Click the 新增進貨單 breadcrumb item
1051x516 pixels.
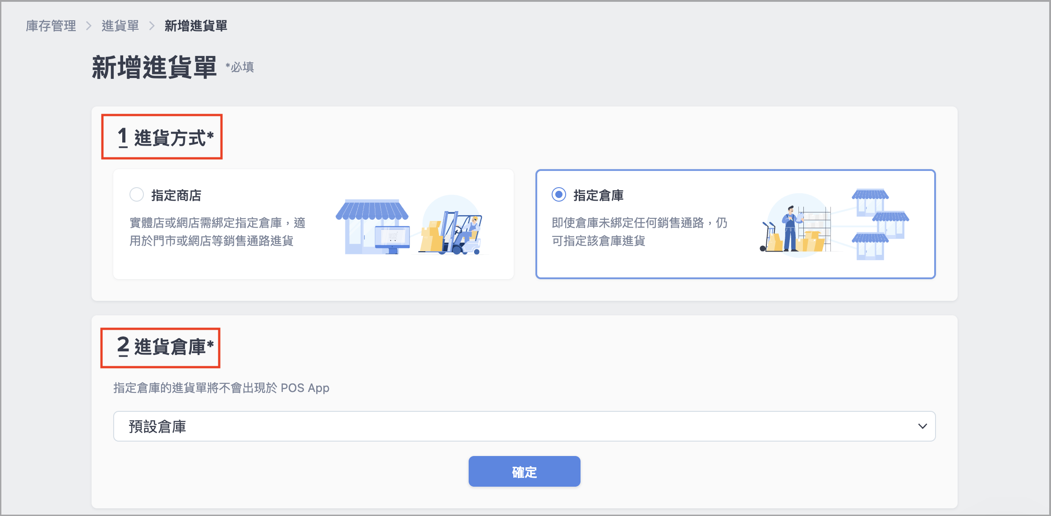pyautogui.click(x=196, y=26)
